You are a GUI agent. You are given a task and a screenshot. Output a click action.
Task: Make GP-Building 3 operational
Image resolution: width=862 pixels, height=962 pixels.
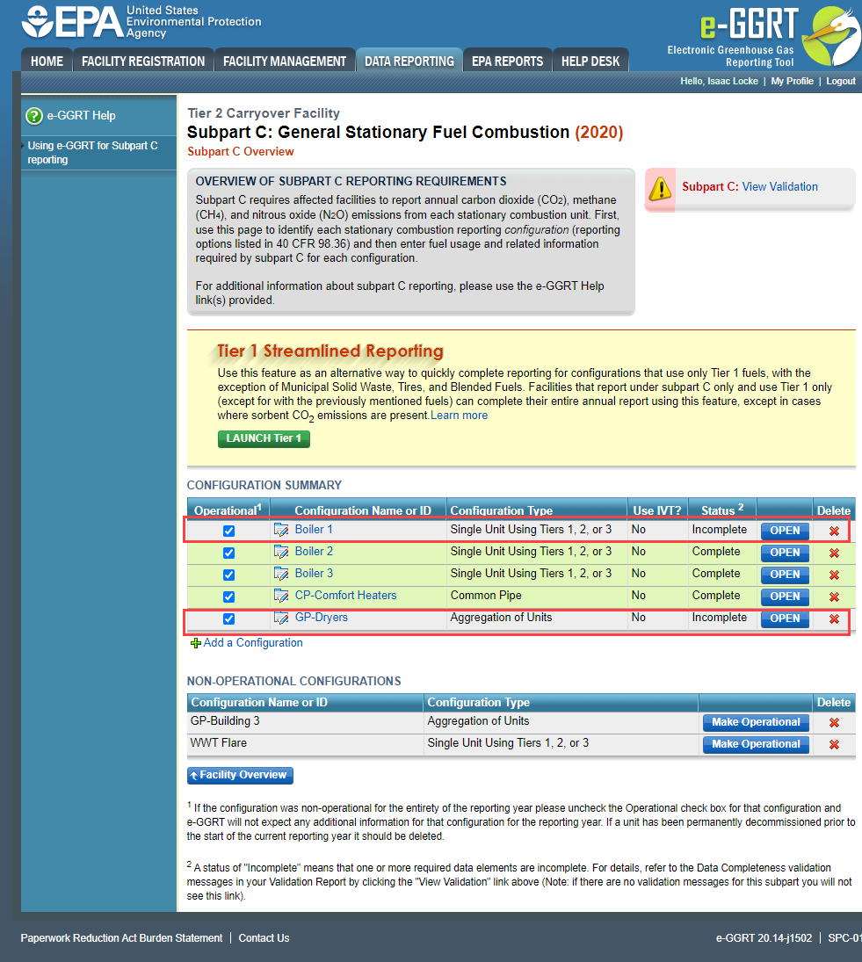click(756, 722)
